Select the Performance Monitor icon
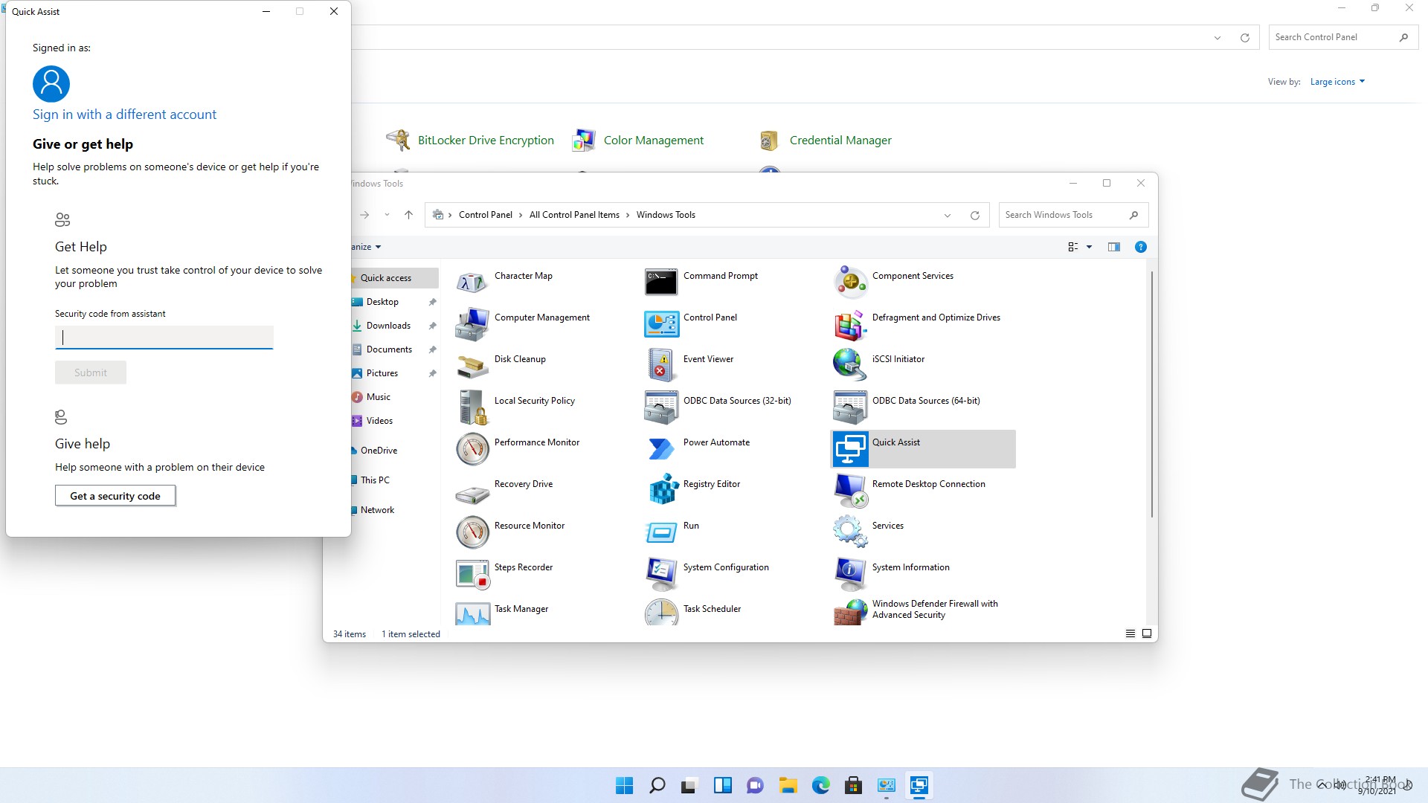The height and width of the screenshot is (803, 1428). tap(472, 449)
